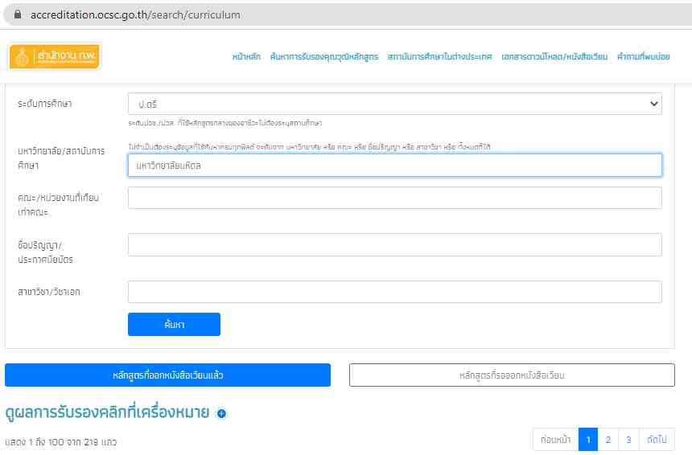Click the blue plus icon beside ดูผลการรับรอง heading
This screenshot has height=455, width=692.
[x=221, y=414]
